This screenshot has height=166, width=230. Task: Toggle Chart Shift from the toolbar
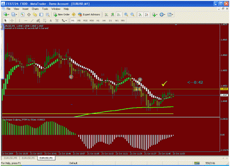[x=146, y=14]
